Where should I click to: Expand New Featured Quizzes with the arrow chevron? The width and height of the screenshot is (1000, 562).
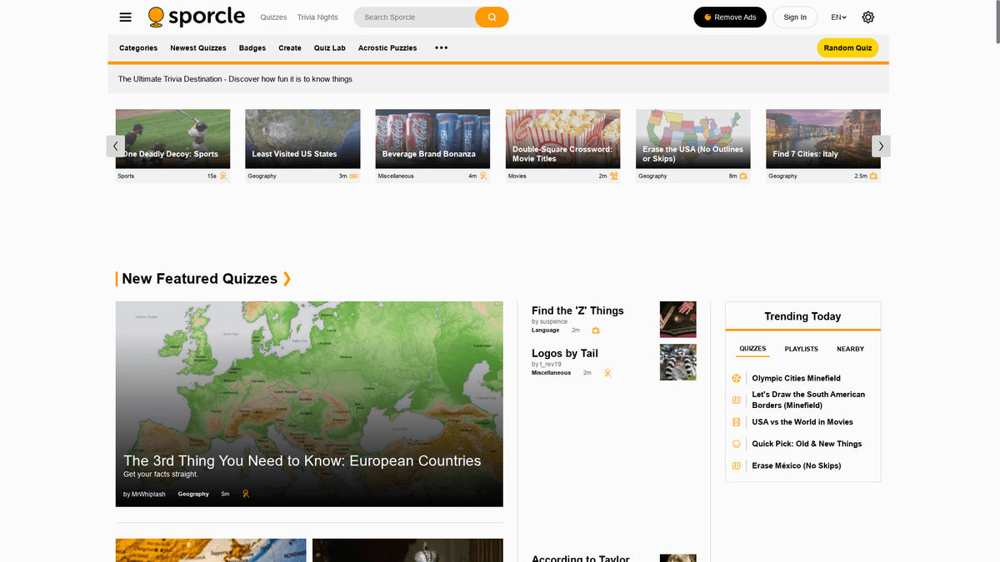(287, 278)
